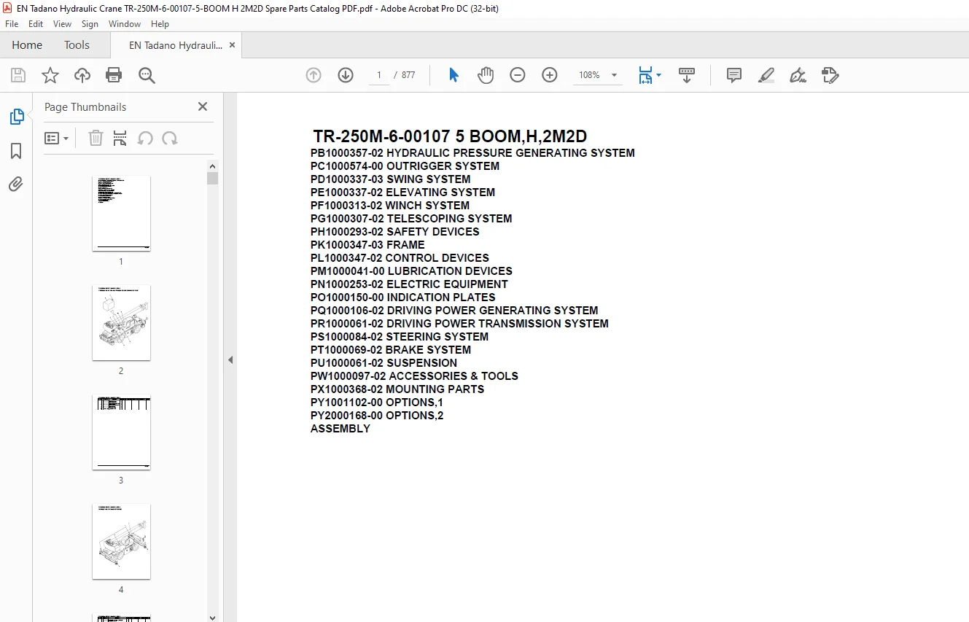
Task: Zoom out using the minus icon
Action: pos(518,75)
